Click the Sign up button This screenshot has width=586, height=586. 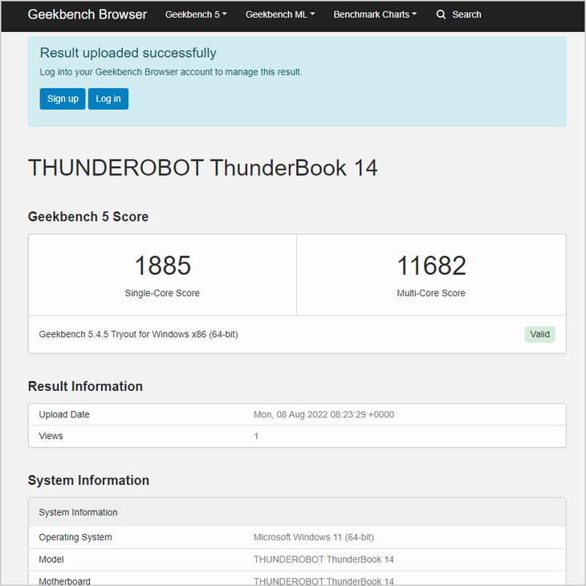tap(63, 99)
